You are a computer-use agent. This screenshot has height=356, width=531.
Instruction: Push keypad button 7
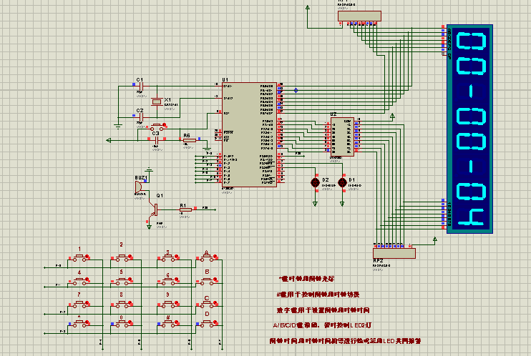[x=79, y=304]
